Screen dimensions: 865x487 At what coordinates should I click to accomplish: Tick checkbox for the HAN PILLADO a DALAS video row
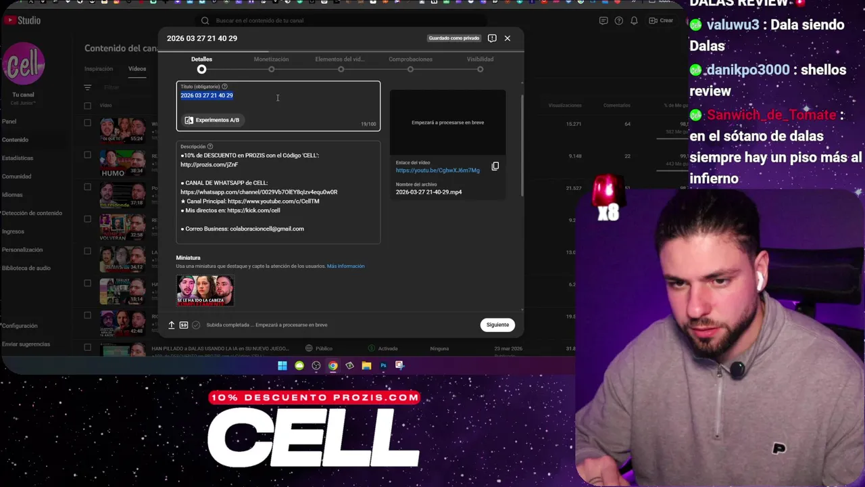[x=87, y=347]
